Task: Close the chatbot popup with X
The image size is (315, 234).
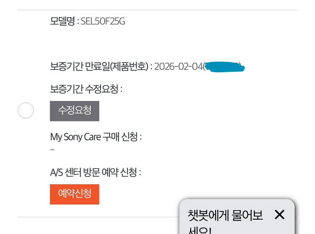Action: click(x=279, y=214)
